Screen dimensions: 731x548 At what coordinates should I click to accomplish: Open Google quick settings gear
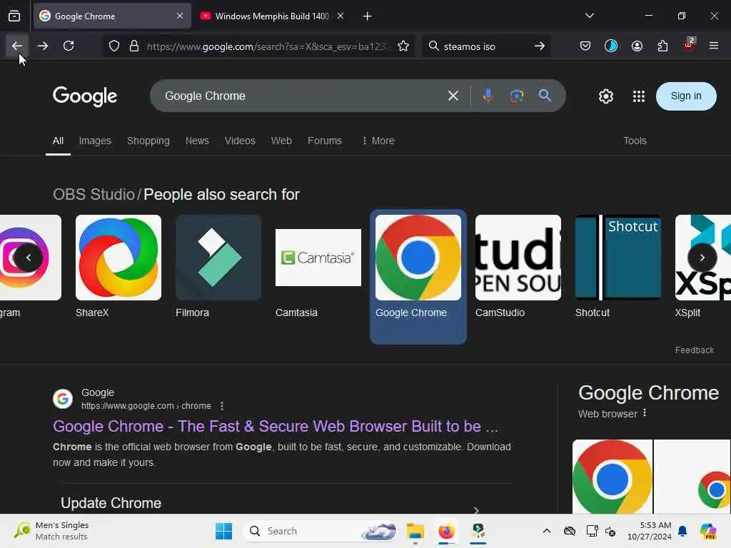(x=605, y=96)
